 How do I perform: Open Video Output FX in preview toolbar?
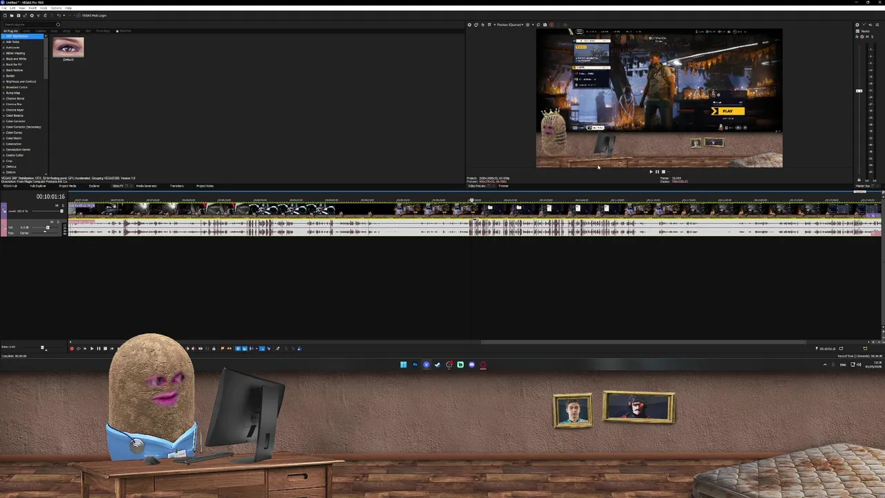[483, 25]
